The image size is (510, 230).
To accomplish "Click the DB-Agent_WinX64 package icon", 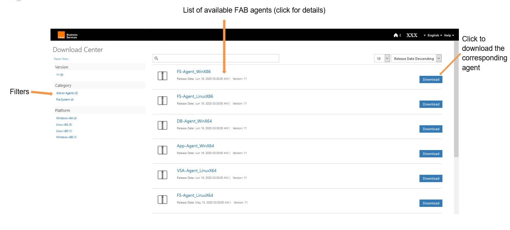I will click(x=162, y=125).
